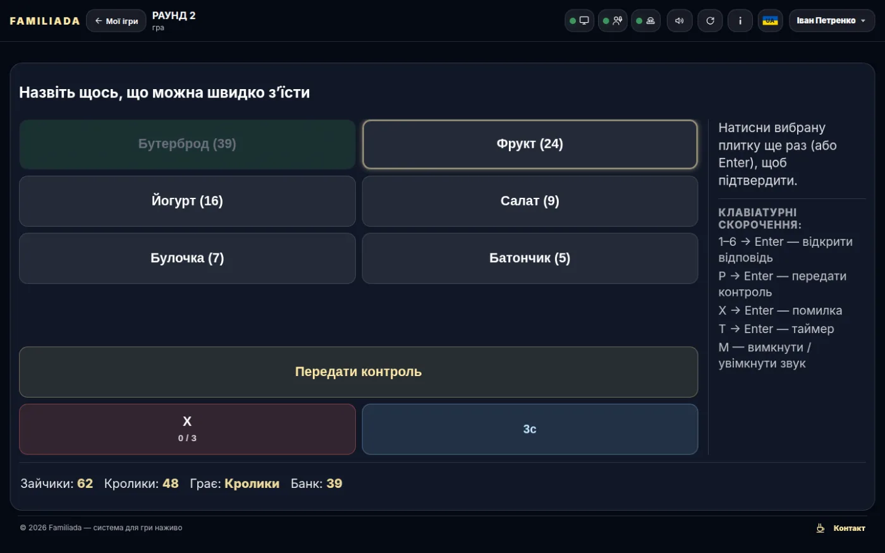Screen dimensions: 885x553
Task: Click the refresh icon in header
Action: point(710,21)
